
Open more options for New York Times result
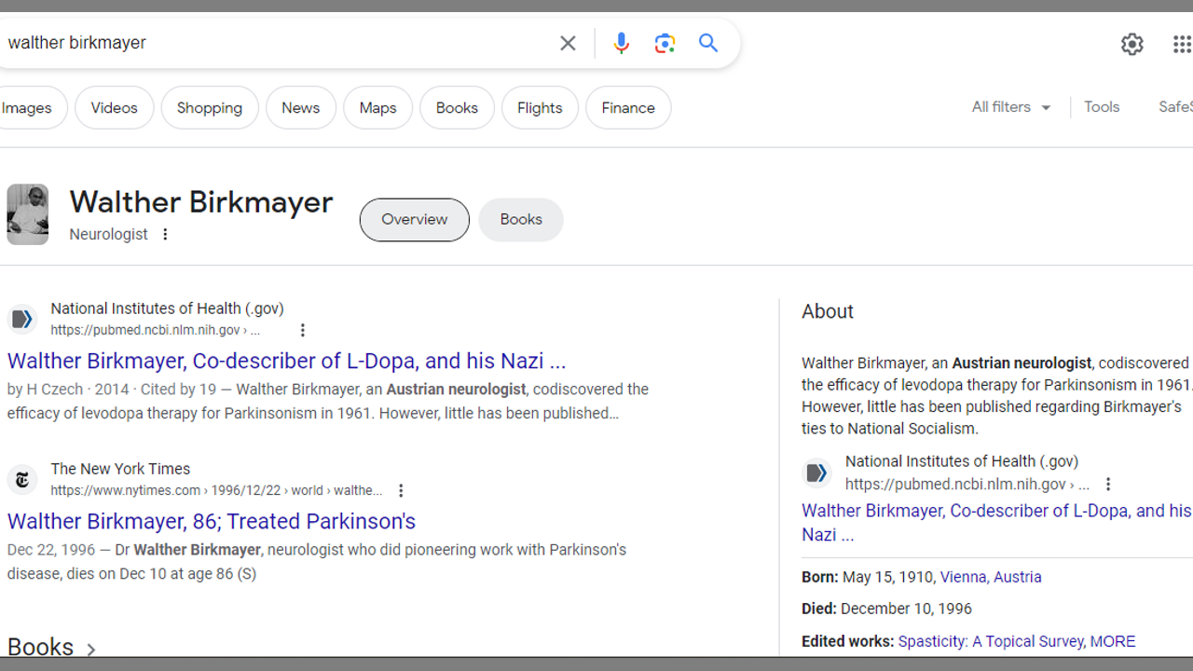click(x=401, y=490)
